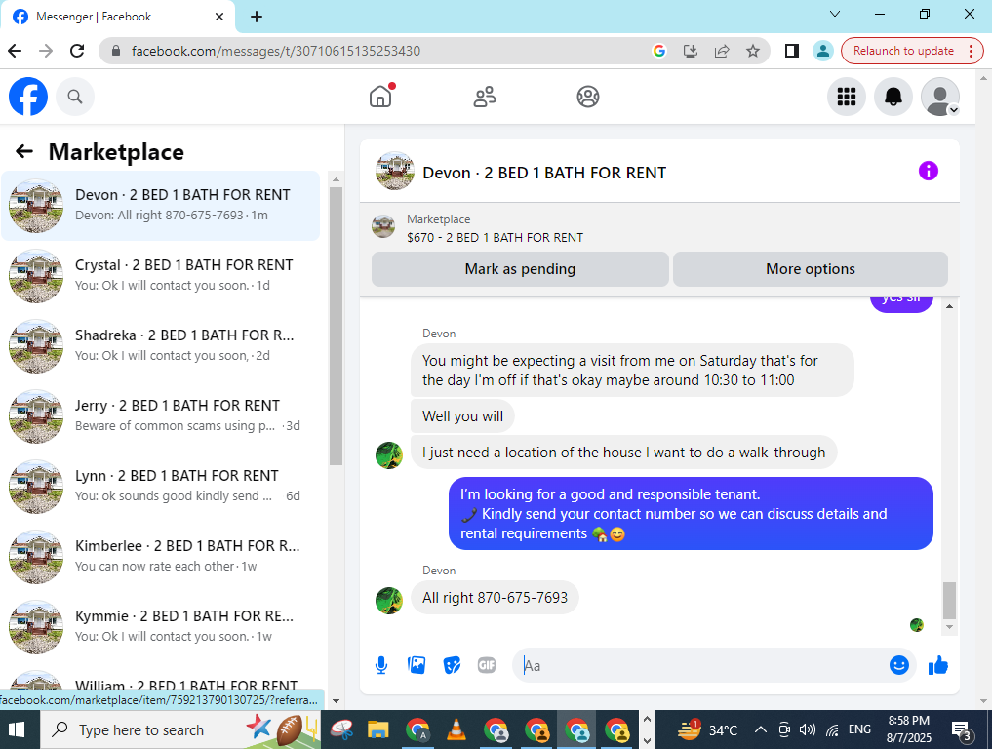Click Devon's avatar beside the phone message

click(389, 601)
